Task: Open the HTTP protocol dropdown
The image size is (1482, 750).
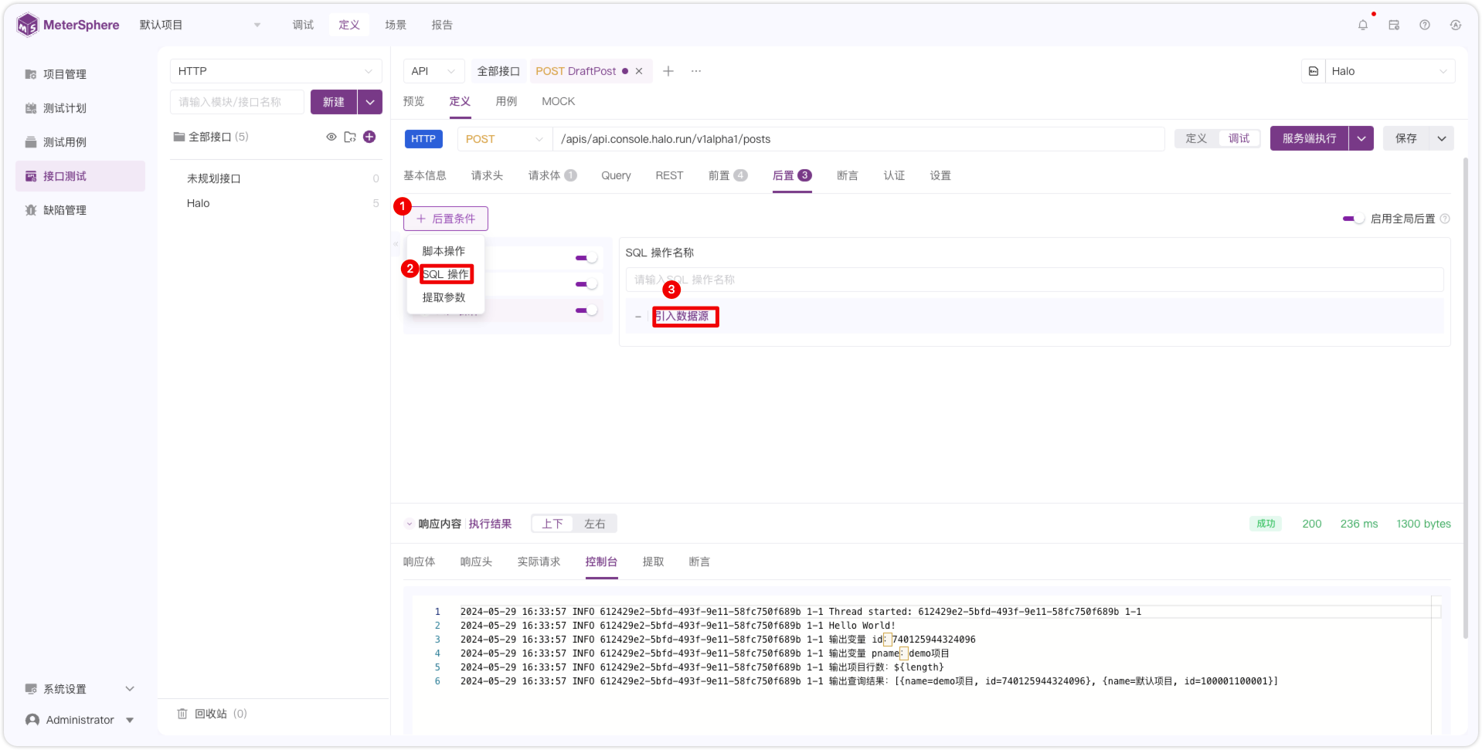Action: click(x=276, y=71)
